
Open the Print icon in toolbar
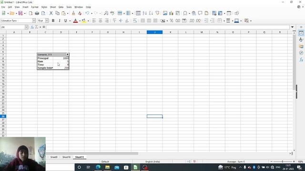(37, 13)
